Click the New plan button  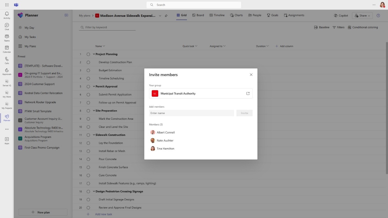click(43, 212)
